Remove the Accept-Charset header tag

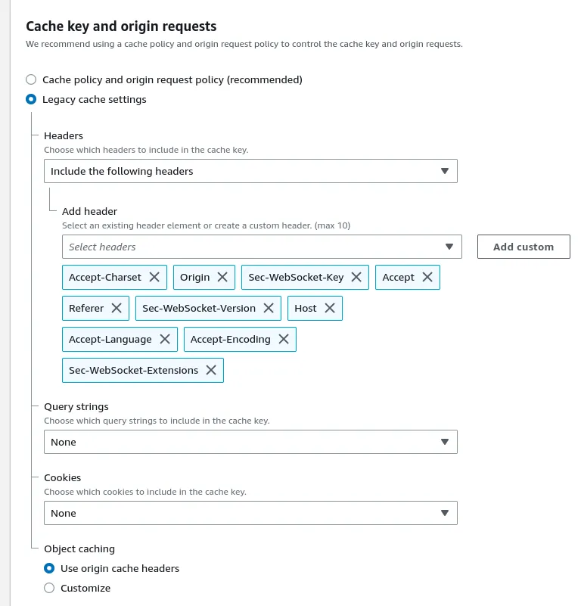coord(154,278)
